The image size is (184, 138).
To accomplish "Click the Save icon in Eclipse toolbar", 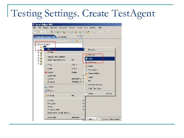I will pos(42,32).
